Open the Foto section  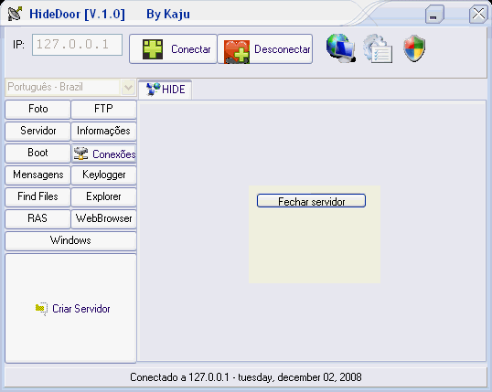[x=38, y=109]
